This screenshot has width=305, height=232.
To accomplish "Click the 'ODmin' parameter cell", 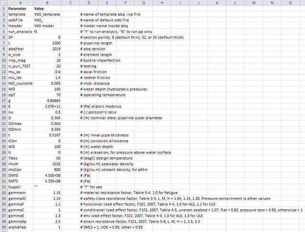I will (20, 129).
